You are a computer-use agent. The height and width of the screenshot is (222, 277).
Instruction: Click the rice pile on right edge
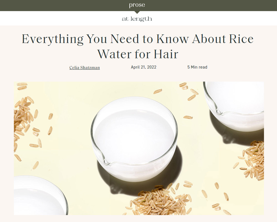click(253, 160)
